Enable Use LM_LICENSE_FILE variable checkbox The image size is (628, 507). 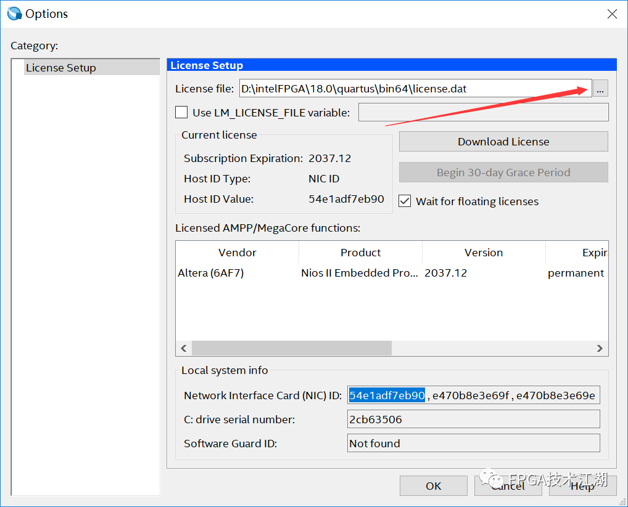181,112
